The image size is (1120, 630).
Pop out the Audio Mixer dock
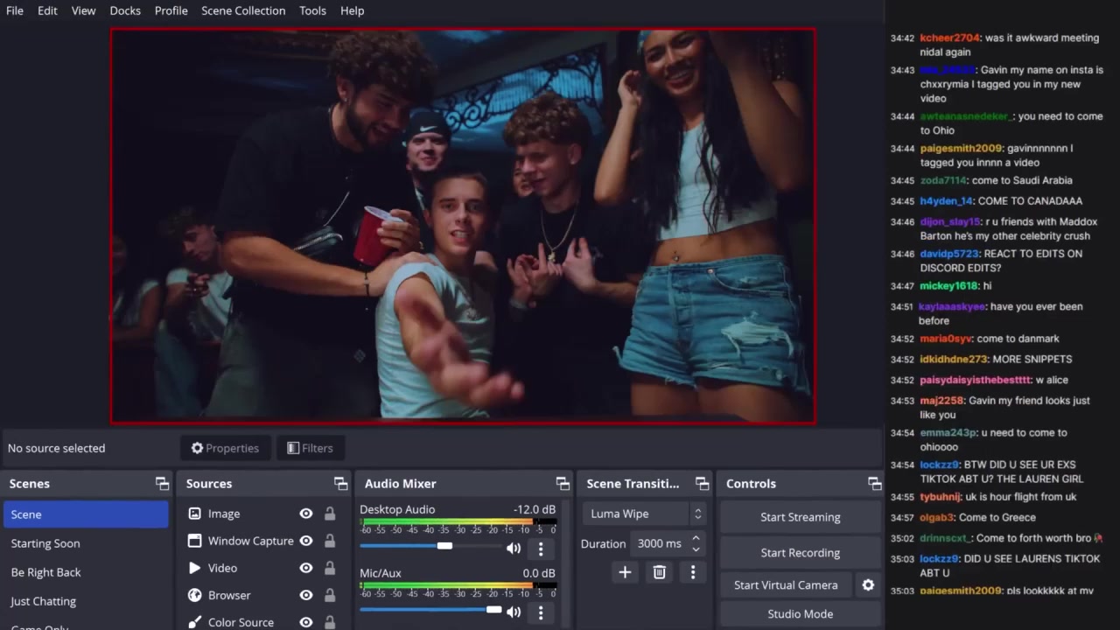click(x=563, y=484)
